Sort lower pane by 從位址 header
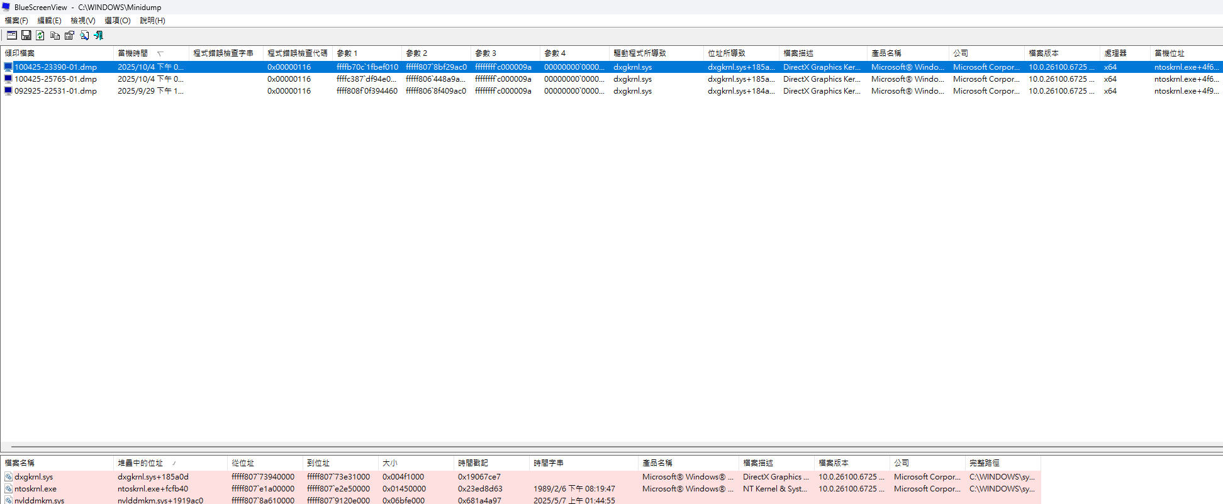 pos(265,463)
